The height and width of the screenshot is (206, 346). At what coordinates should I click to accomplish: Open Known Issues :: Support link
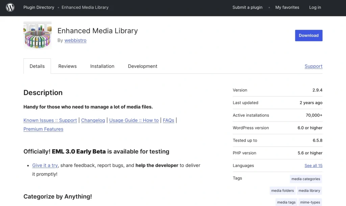50,120
